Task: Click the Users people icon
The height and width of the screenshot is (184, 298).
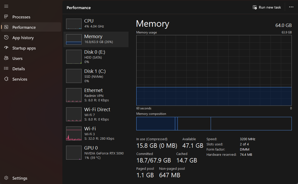Action: [x=6, y=58]
